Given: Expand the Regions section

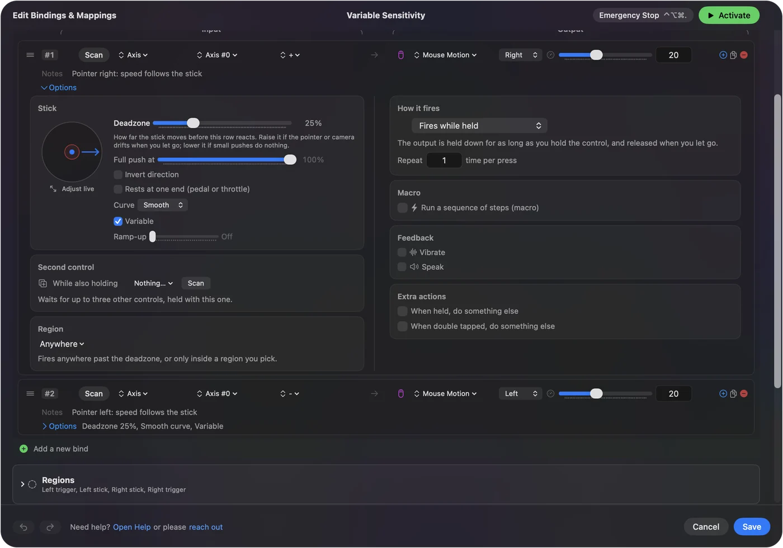Looking at the screenshot, I should (x=22, y=484).
